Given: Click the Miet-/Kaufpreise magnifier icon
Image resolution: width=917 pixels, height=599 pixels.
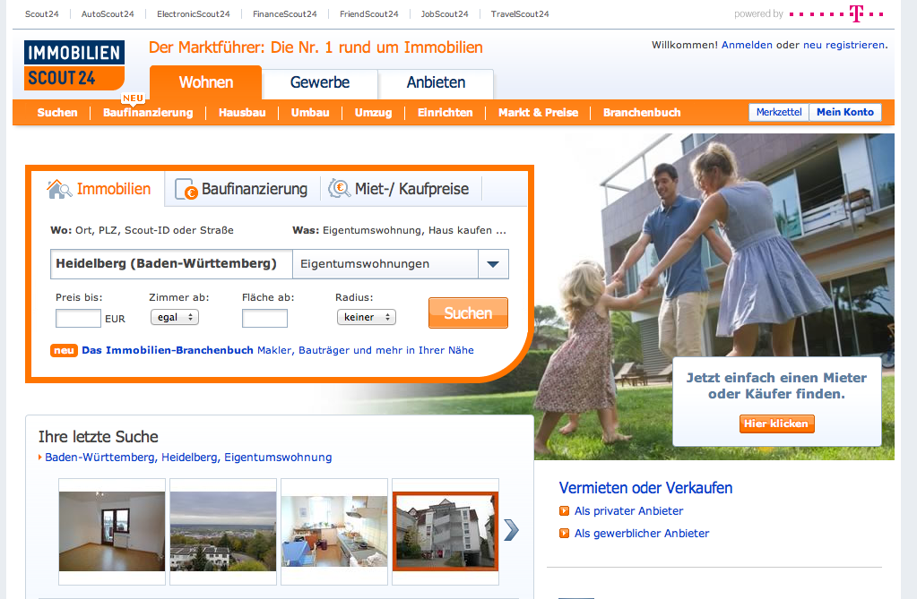Looking at the screenshot, I should (339, 188).
